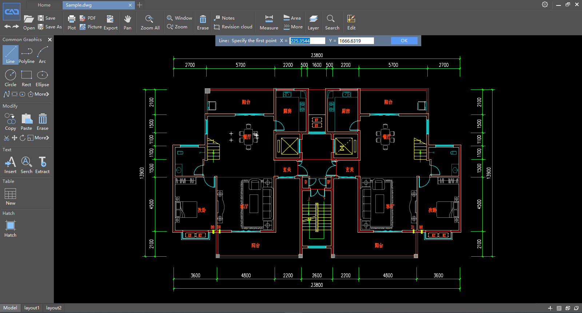Screen dimensions: 582x313
Task: Click Save As button
Action: (x=50, y=27)
